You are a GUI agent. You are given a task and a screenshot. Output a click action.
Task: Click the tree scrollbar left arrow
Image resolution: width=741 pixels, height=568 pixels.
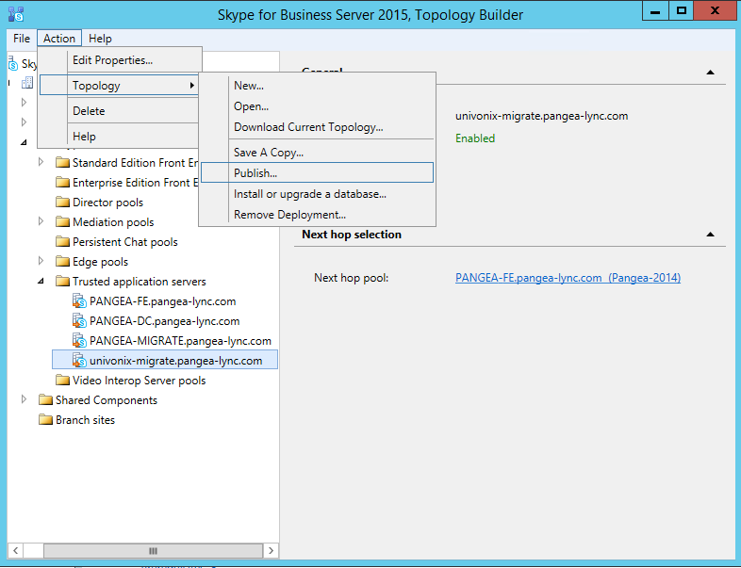click(16, 550)
